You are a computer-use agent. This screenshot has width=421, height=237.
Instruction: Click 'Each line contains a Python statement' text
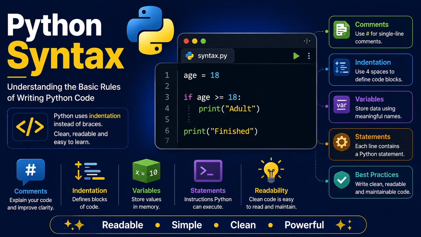pyautogui.click(x=380, y=150)
